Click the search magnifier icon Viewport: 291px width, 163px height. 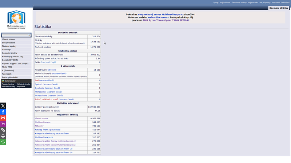29,35
